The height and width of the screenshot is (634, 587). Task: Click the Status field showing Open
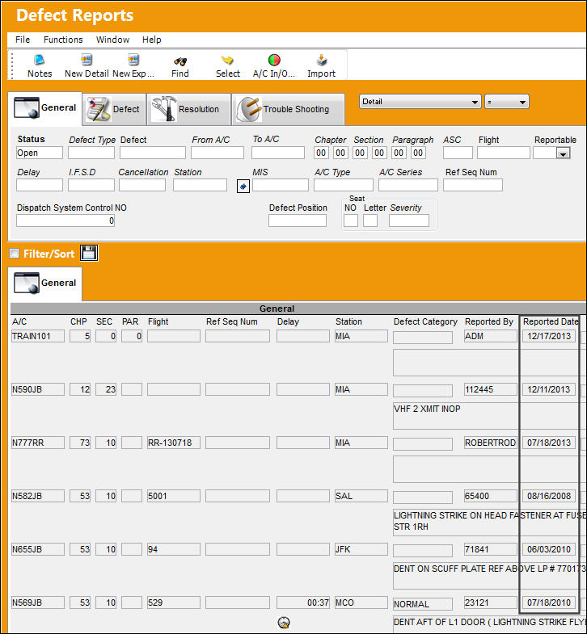click(40, 153)
